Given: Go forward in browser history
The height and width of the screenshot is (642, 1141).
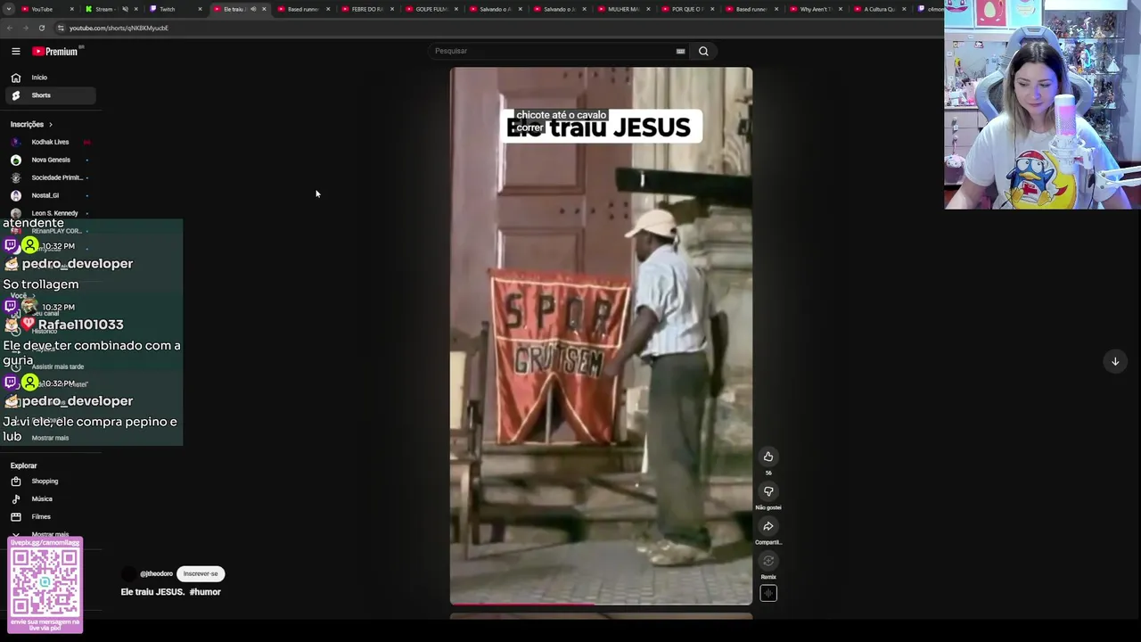Looking at the screenshot, I should [x=25, y=28].
